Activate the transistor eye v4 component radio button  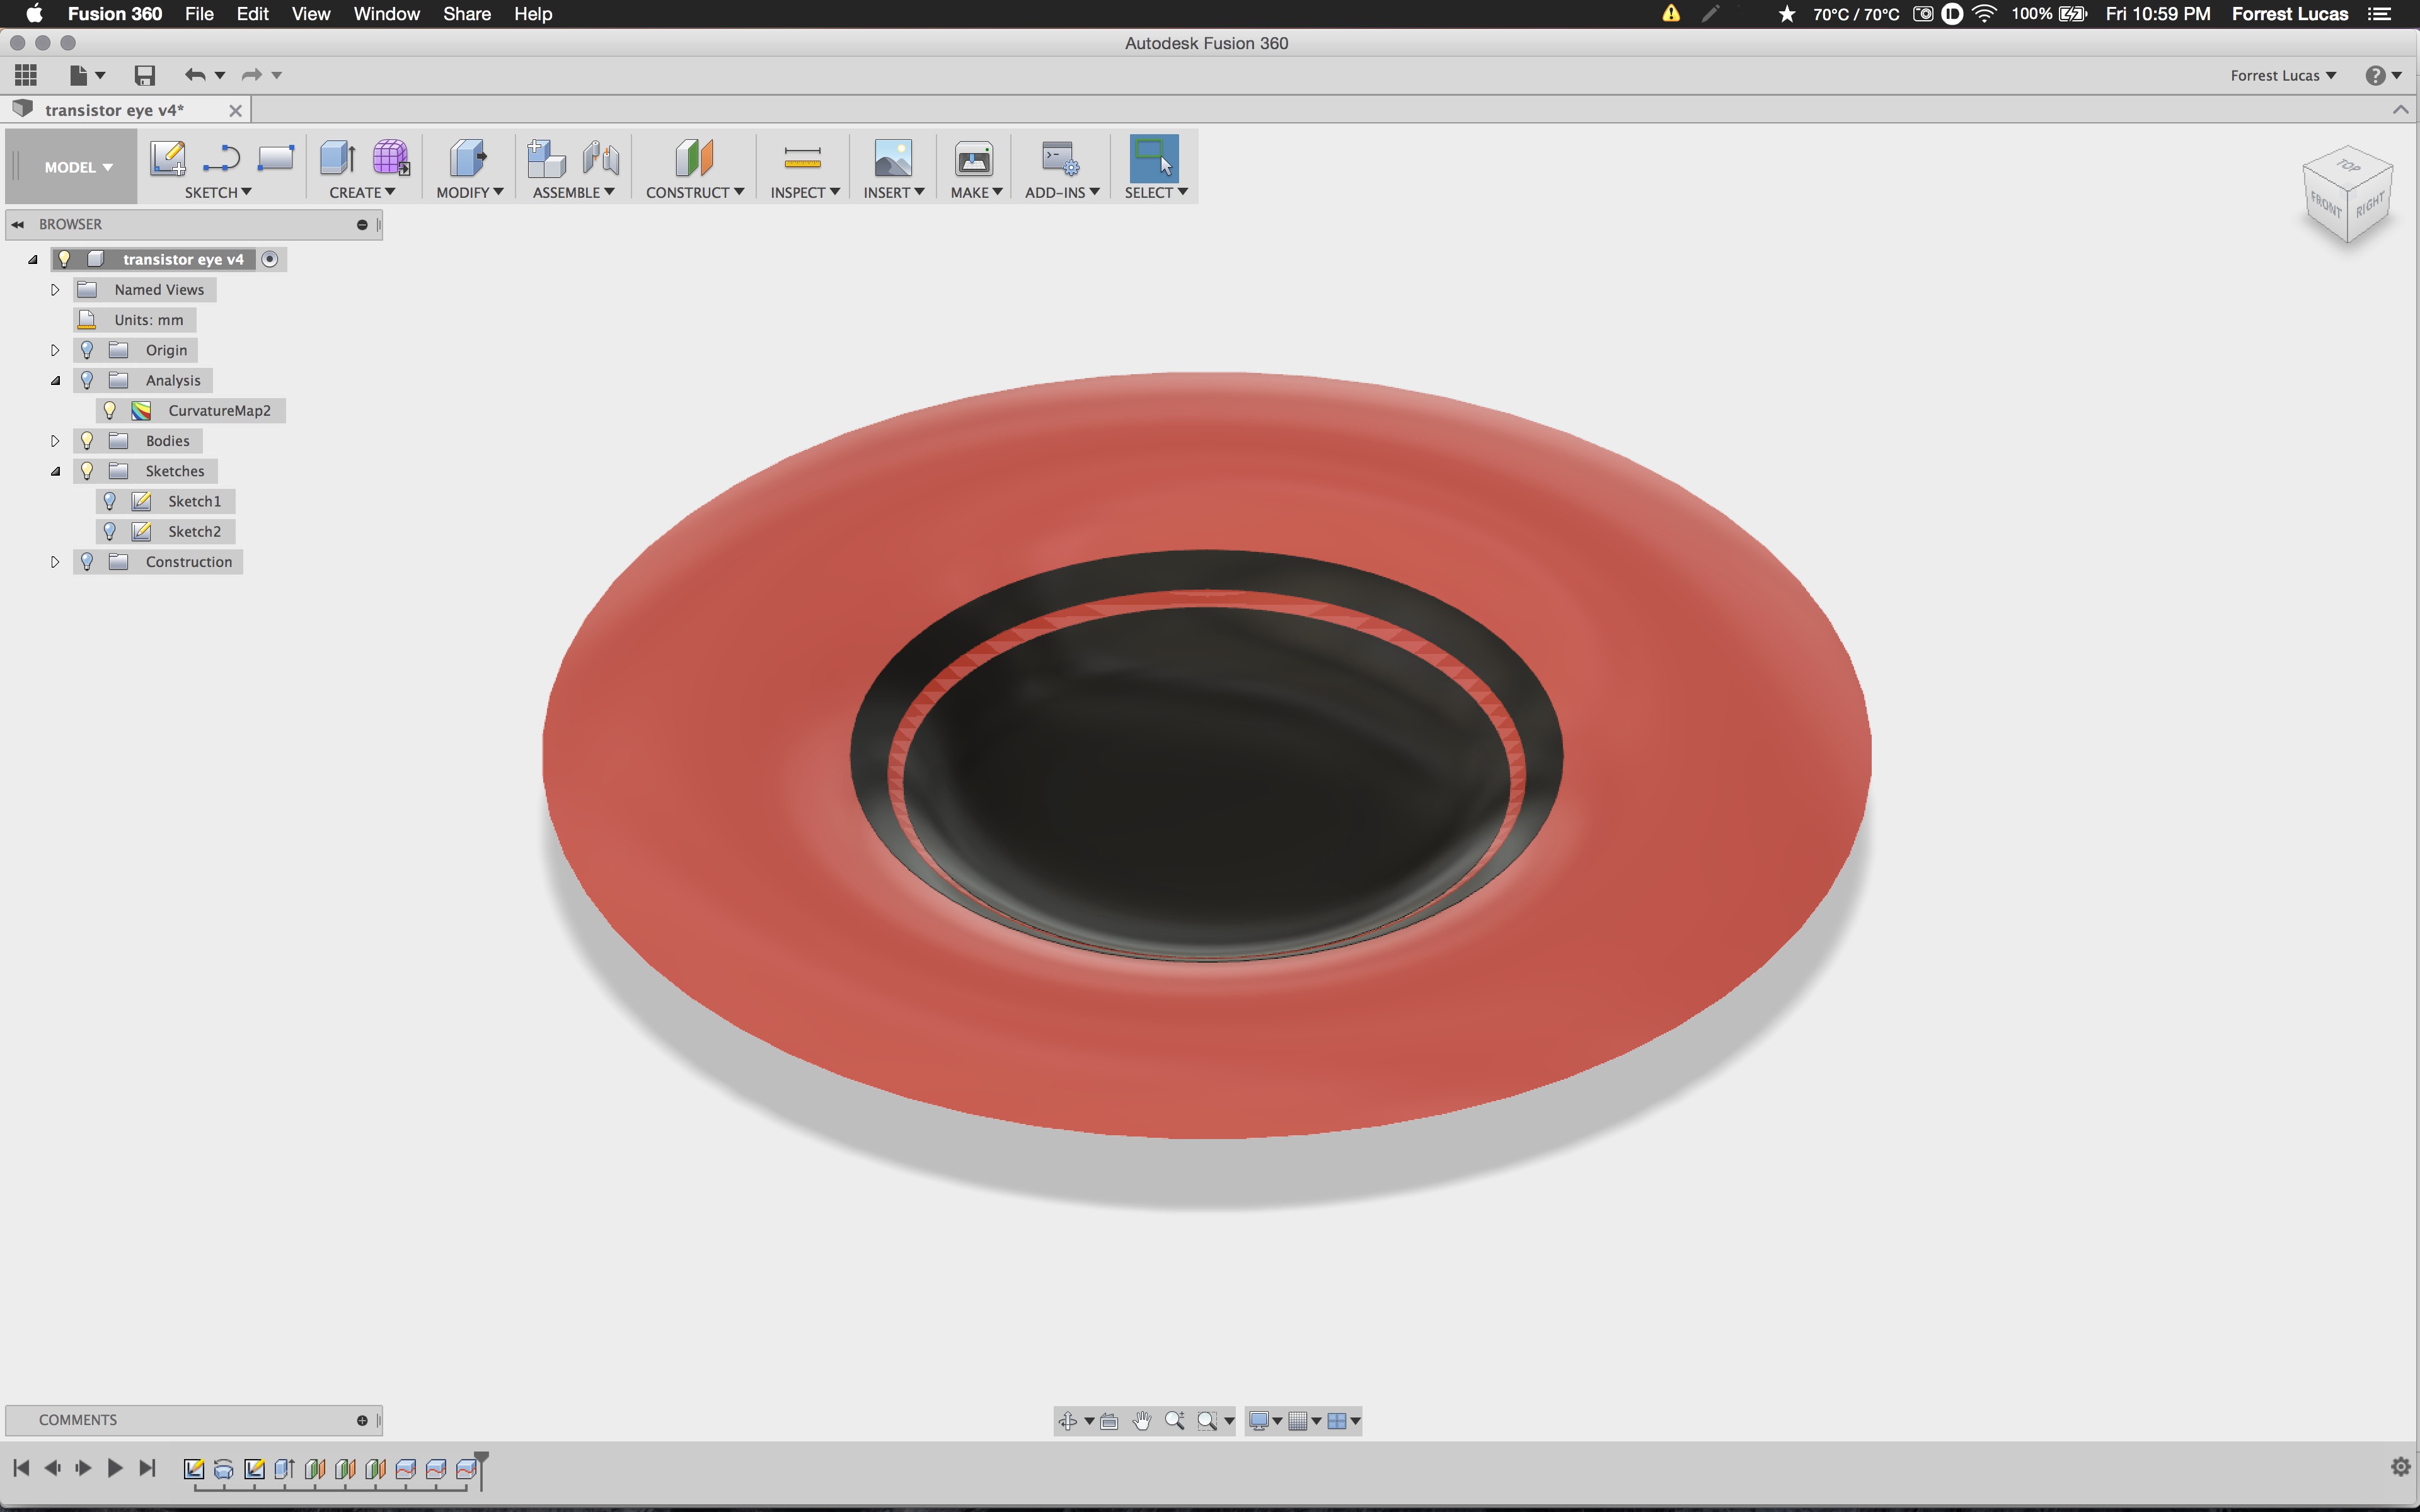point(270,259)
